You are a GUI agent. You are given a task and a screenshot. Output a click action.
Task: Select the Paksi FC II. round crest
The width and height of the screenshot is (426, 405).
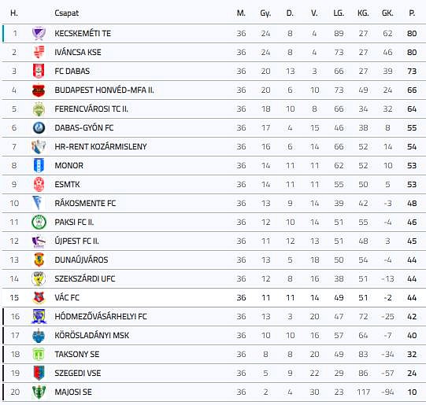(x=39, y=223)
